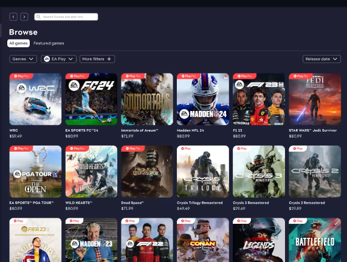This screenshot has width=347, height=262.
Task: Click the EA SPORTS FC™24 title
Action: [x=81, y=130]
